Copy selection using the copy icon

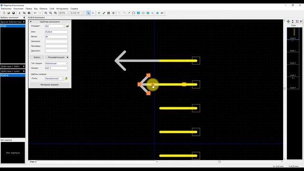(24, 13)
